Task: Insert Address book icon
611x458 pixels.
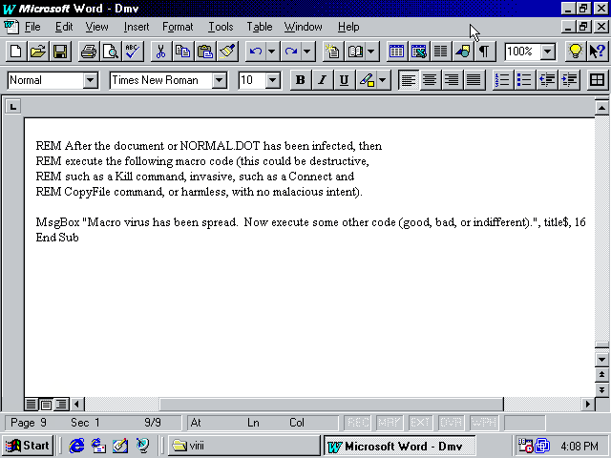Action: point(355,52)
